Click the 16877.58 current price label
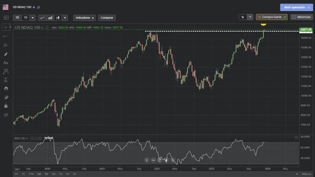Image resolution: width=315 pixels, height=177 pixels. click(x=306, y=30)
